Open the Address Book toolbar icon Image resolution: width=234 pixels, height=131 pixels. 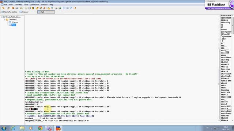tap(26, 8)
